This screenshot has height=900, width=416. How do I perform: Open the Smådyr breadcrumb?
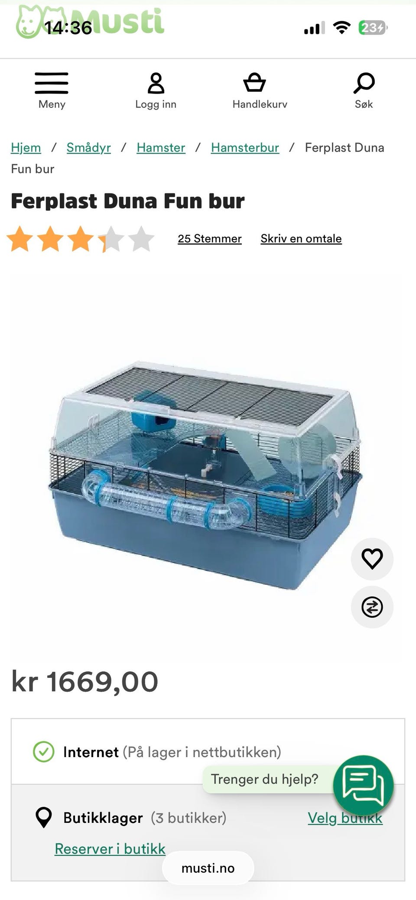89,148
